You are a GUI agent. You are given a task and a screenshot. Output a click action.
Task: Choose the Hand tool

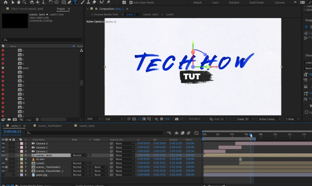18,2
